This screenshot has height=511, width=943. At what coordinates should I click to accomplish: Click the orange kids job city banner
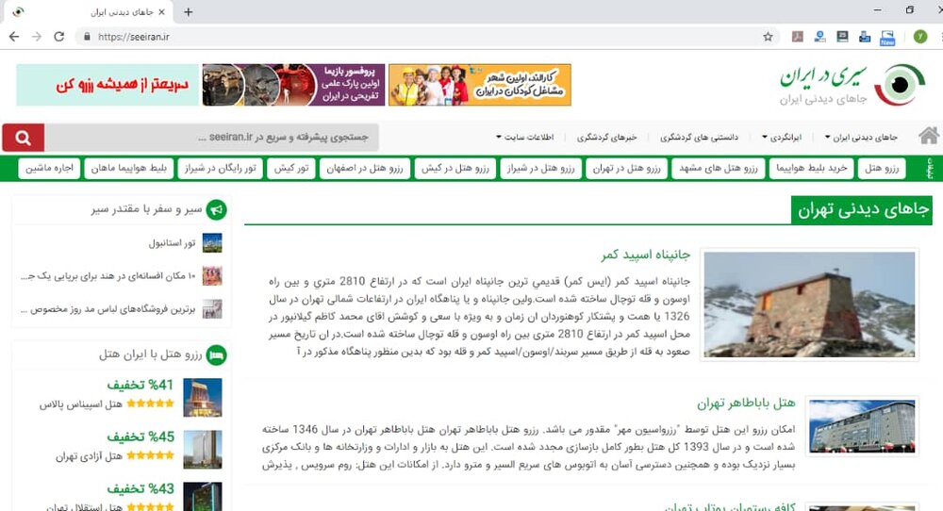click(480, 85)
